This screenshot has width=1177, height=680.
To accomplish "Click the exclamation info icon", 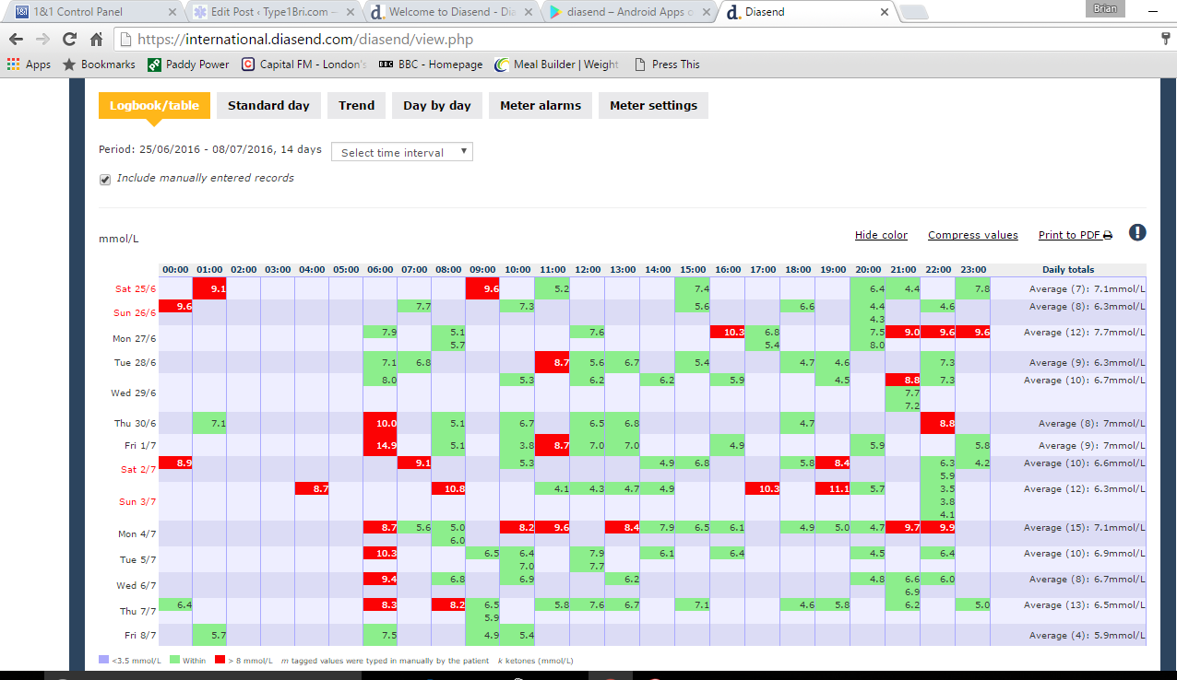I will (x=1137, y=233).
